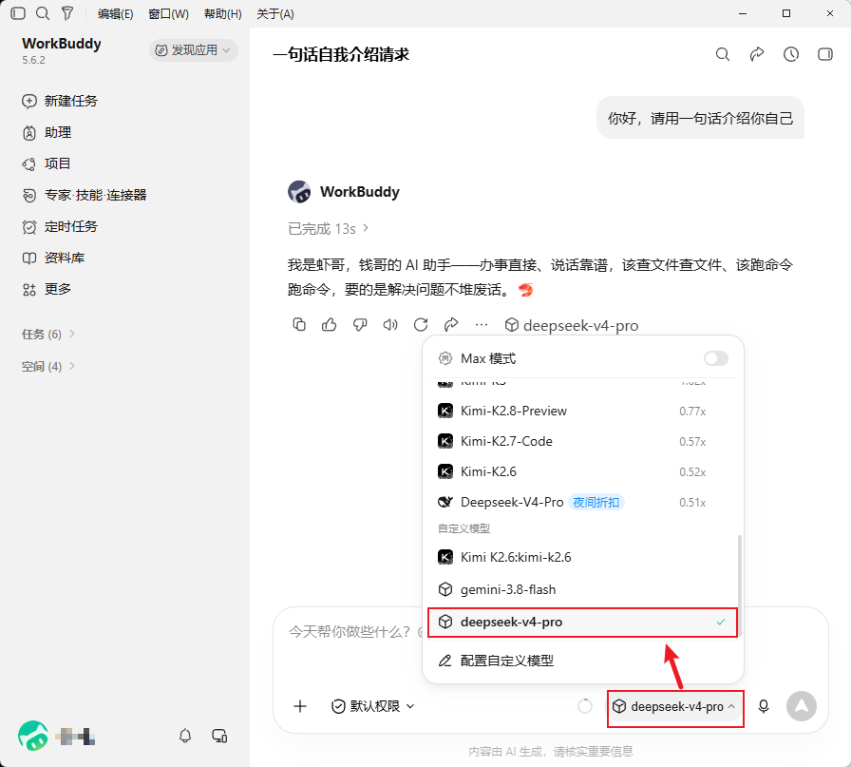Read the reply aloud with speaker icon
851x767 pixels.
click(390, 325)
